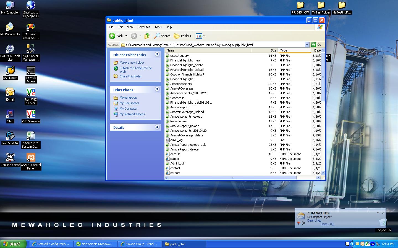
Task: Click the Go button beside address bar
Action: tap(316, 45)
